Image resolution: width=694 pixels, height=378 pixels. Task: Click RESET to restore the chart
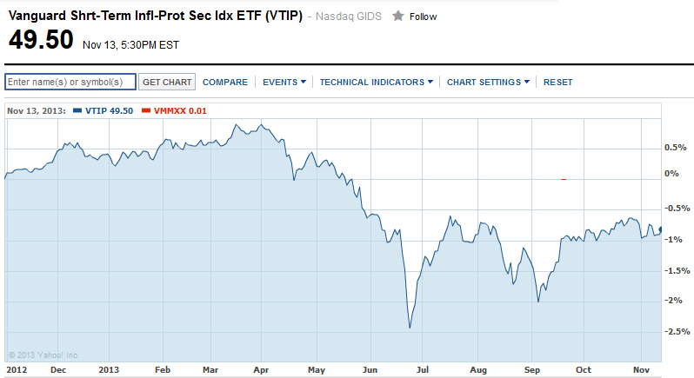tap(558, 82)
